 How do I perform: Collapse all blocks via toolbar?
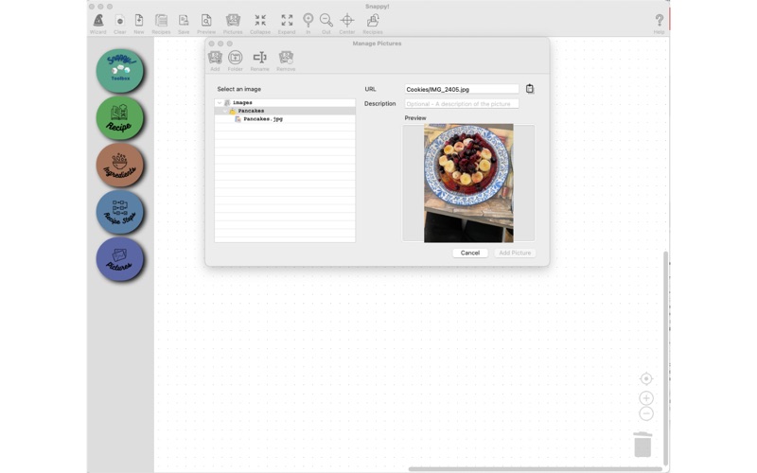260,21
